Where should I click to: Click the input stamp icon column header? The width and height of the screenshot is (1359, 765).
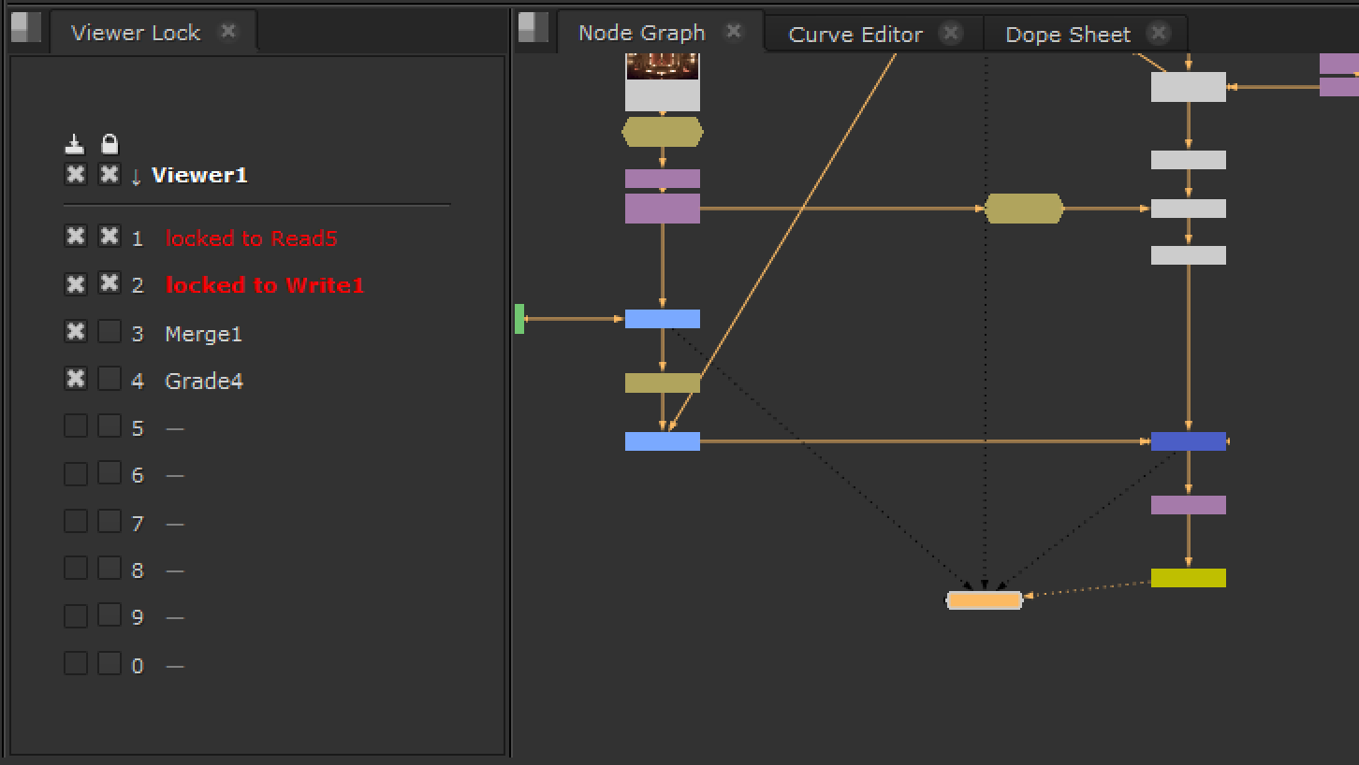click(x=75, y=144)
